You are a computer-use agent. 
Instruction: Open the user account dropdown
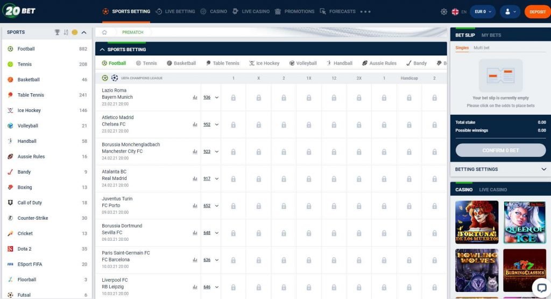tap(510, 12)
